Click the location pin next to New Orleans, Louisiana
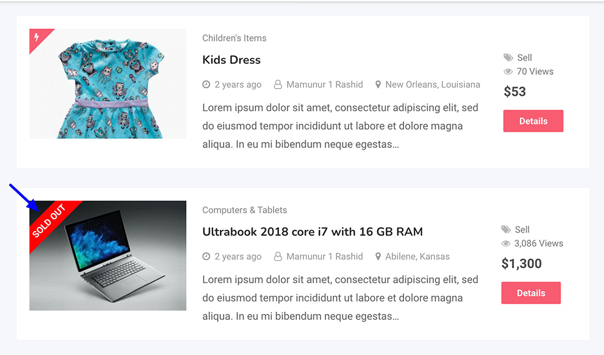 click(378, 85)
